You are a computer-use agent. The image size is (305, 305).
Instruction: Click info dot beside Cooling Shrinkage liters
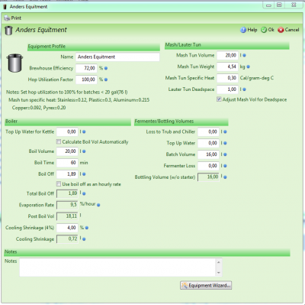[x=84, y=239]
